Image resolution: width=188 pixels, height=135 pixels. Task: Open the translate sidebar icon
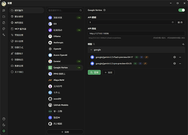4,35
